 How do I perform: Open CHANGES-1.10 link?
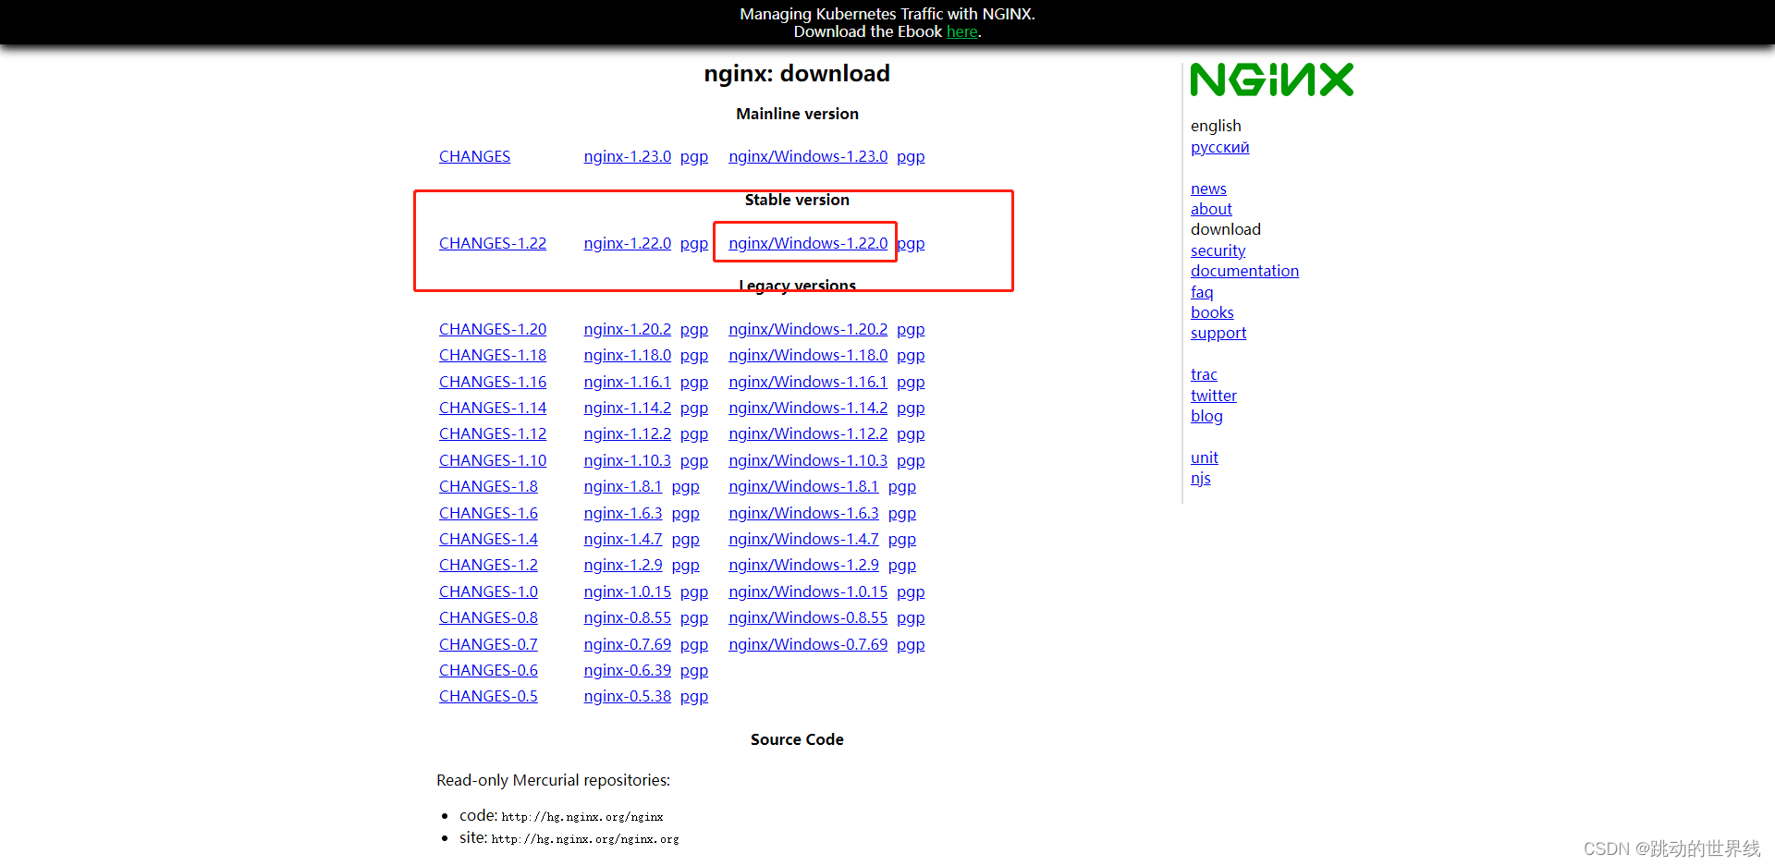click(493, 460)
